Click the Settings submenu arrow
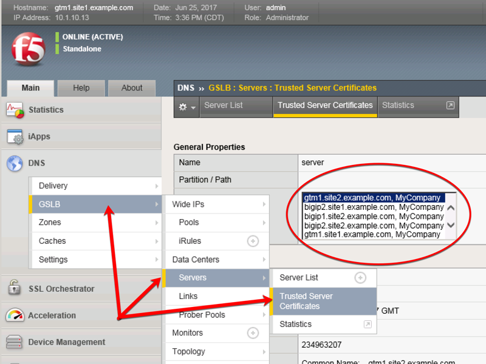This screenshot has height=364, width=486. (157, 260)
